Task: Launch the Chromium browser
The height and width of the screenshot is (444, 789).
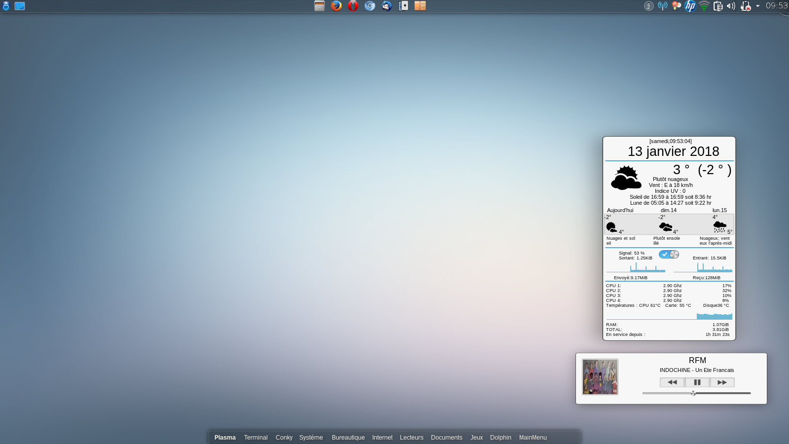Action: [x=370, y=6]
